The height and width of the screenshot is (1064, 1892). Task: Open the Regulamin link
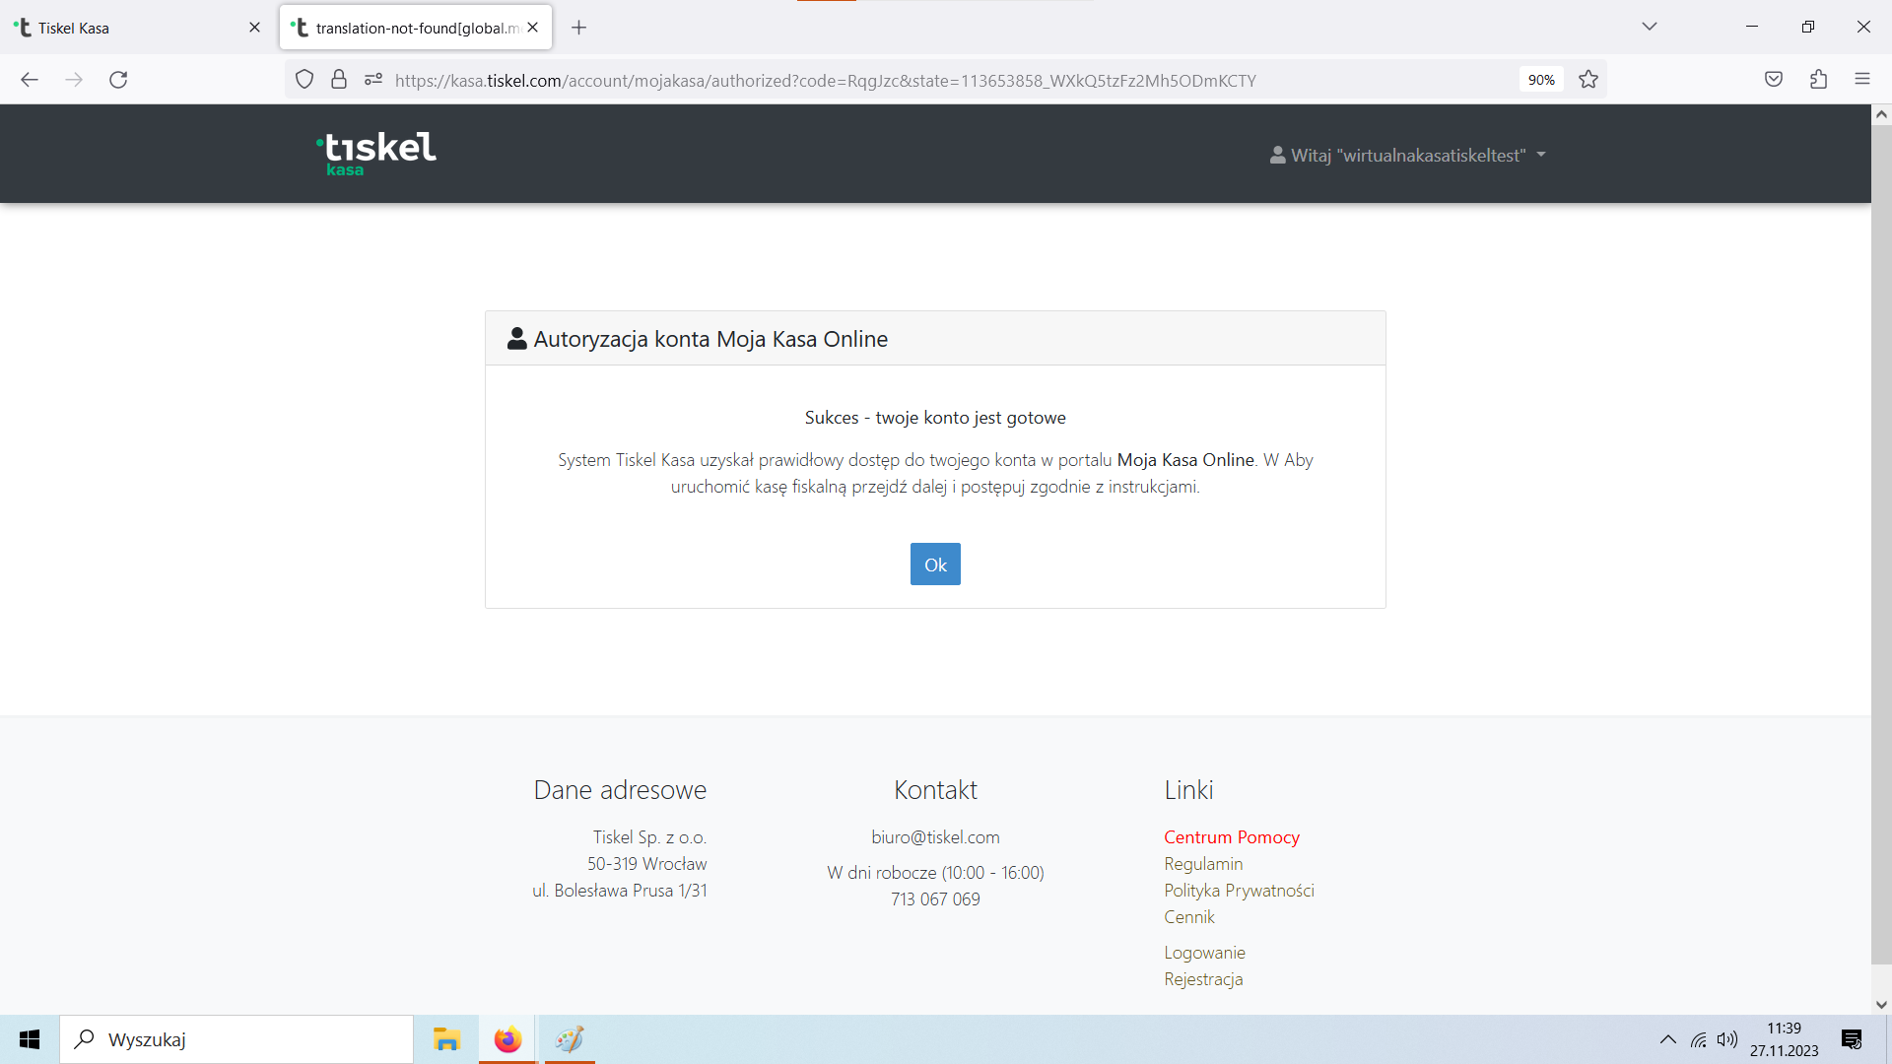[1203, 864]
